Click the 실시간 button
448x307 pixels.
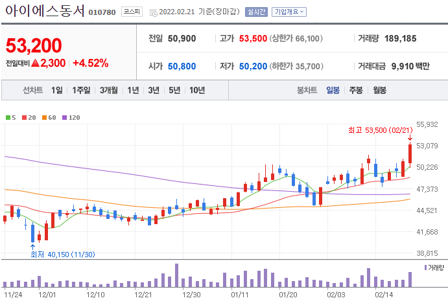click(x=256, y=12)
